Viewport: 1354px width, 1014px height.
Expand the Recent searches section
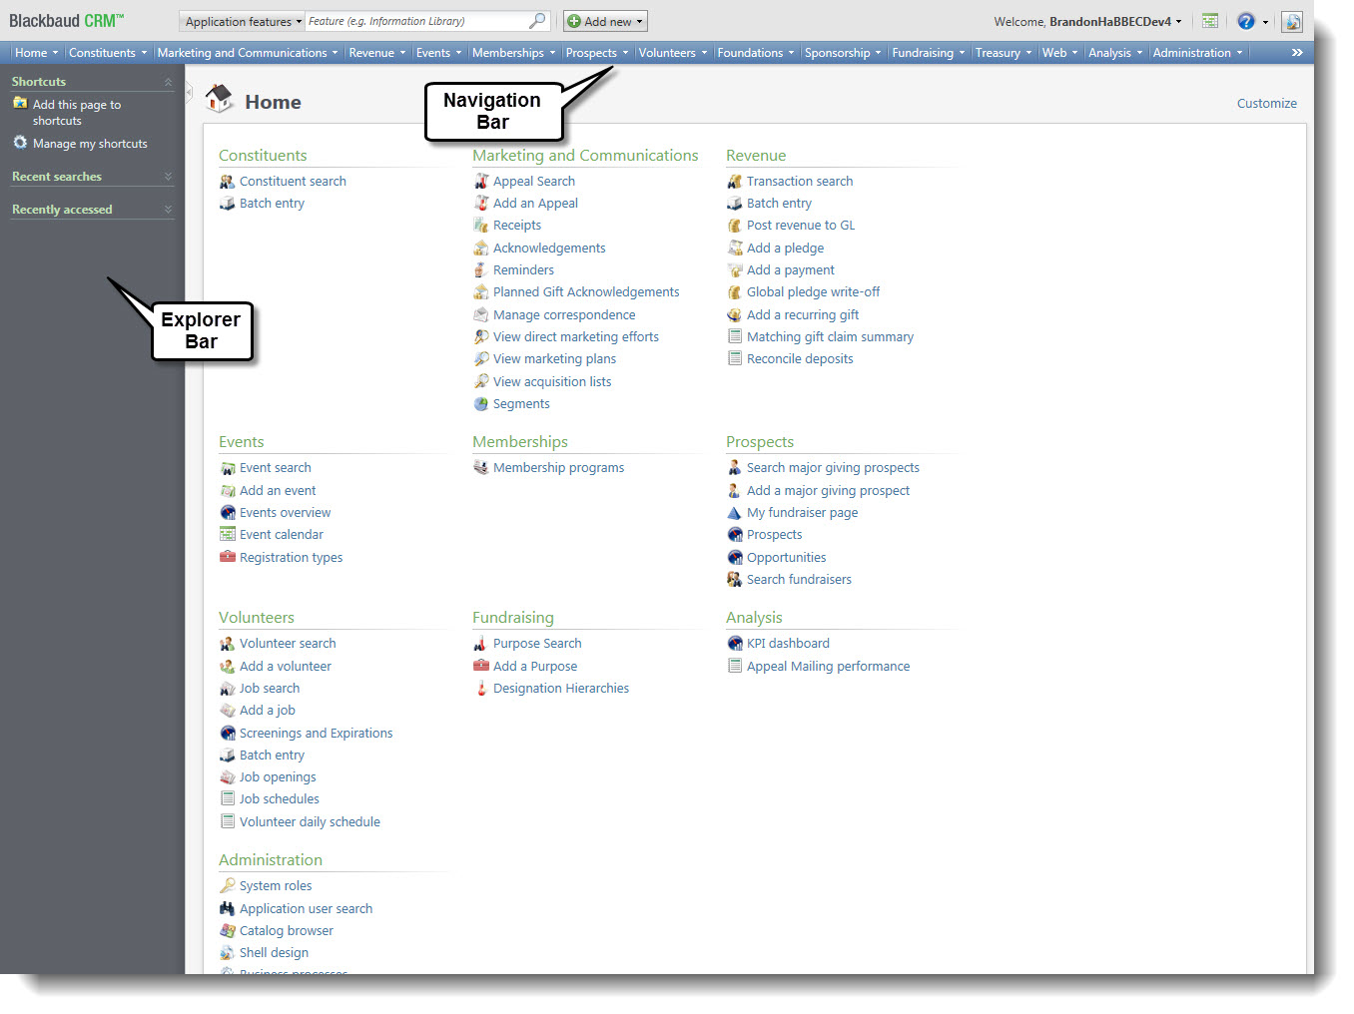click(x=168, y=177)
